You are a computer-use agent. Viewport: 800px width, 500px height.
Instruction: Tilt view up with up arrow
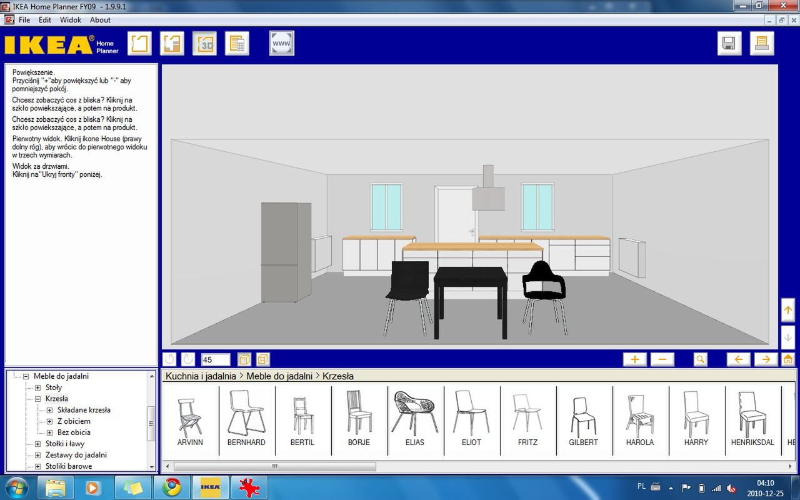coord(788,311)
